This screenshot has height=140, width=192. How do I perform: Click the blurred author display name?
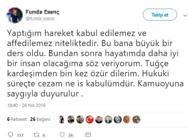pyautogui.click(x=42, y=12)
